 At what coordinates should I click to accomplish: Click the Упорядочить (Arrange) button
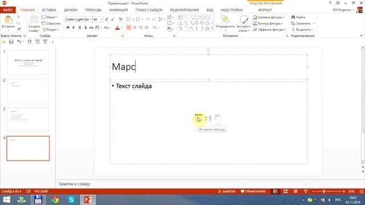(x=225, y=23)
